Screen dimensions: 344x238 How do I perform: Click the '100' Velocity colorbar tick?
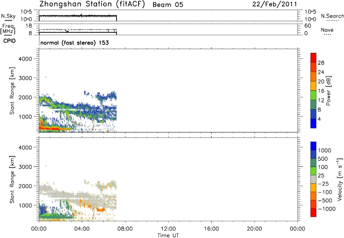[323, 167]
